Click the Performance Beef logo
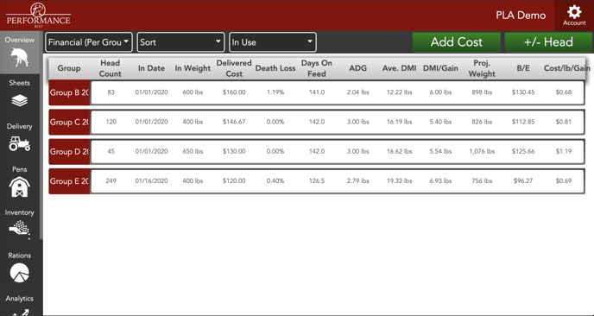Viewport: 594px width, 316px height. [x=38, y=15]
